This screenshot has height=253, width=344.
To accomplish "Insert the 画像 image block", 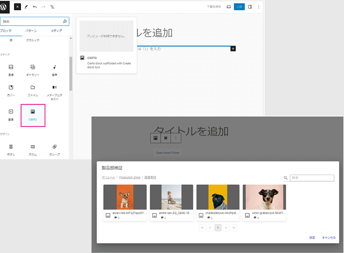I will [11, 70].
